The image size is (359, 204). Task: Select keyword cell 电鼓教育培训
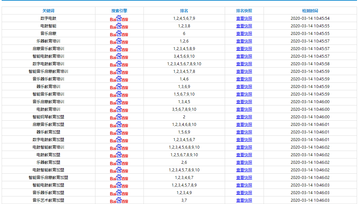tap(48, 109)
